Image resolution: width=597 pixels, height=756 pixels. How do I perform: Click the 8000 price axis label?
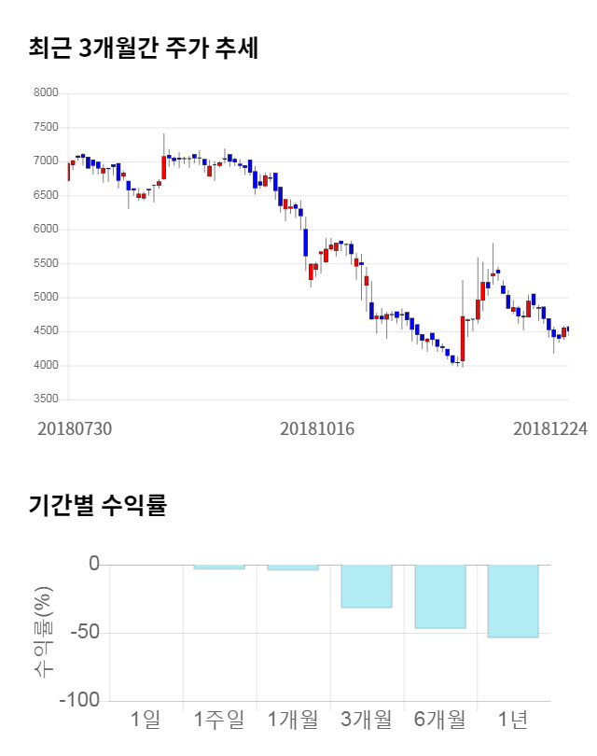pos(46,93)
